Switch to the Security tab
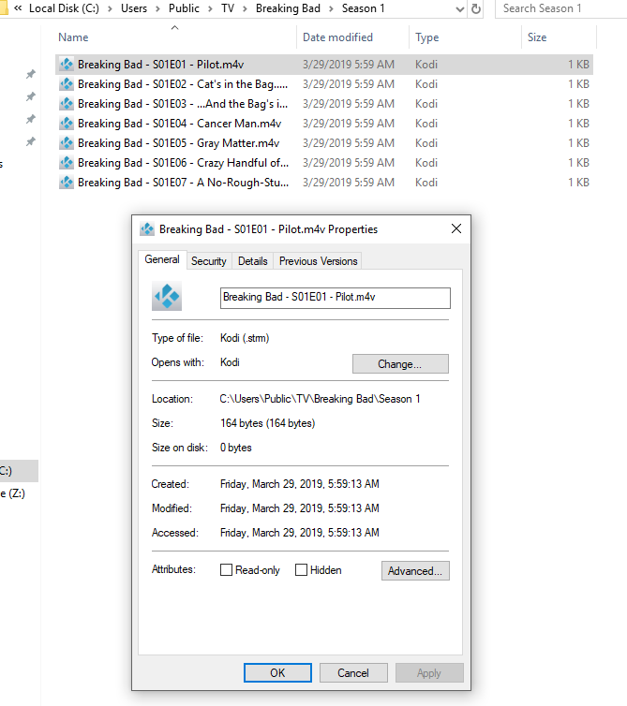 coord(209,261)
